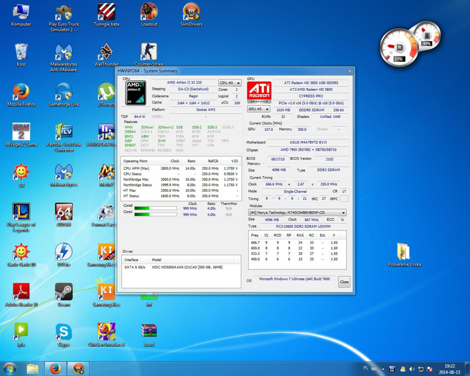Click the PL language indicator

(366, 368)
